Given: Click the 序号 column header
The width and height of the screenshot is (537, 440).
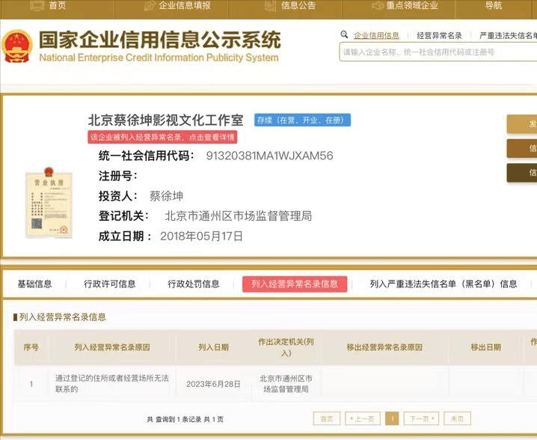Looking at the screenshot, I should 31,347.
